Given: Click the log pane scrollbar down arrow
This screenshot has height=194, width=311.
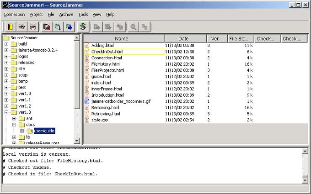Looking at the screenshot, I should pos(305,180).
